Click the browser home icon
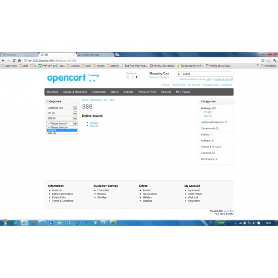Screen dimensions: 278x278 tap(19, 61)
